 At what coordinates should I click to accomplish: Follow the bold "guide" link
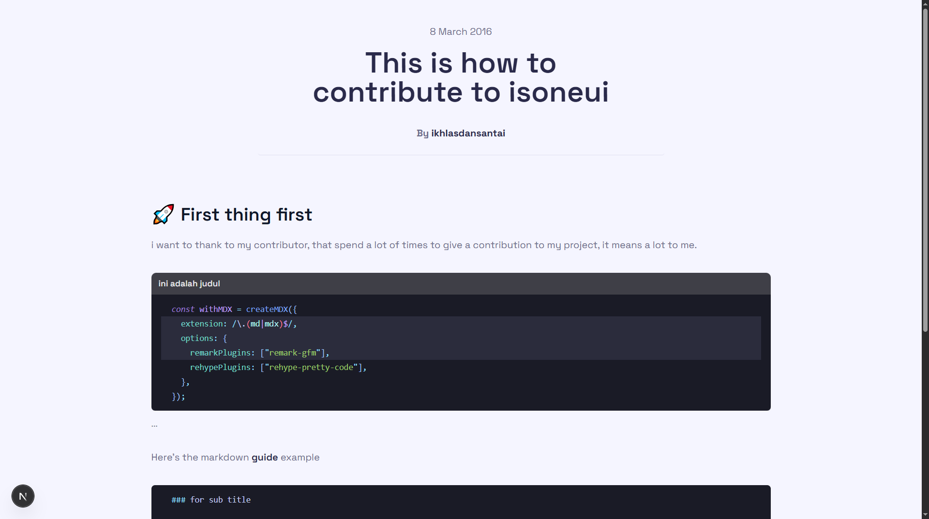click(x=264, y=457)
